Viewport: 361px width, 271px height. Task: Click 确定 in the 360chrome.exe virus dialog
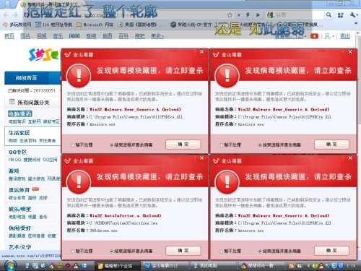[x=183, y=251]
